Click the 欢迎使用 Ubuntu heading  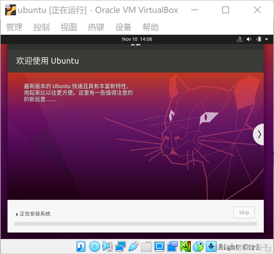(47, 61)
